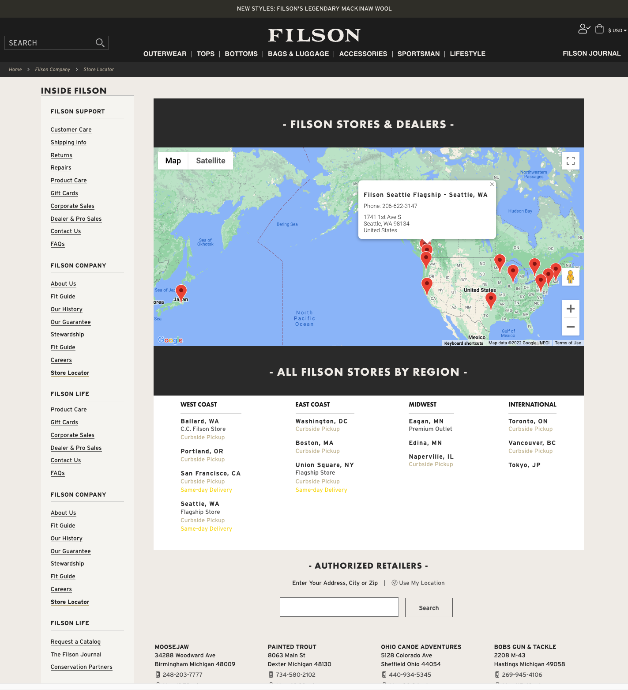
Task: Open the Bags & Luggage menu
Action: [298, 54]
